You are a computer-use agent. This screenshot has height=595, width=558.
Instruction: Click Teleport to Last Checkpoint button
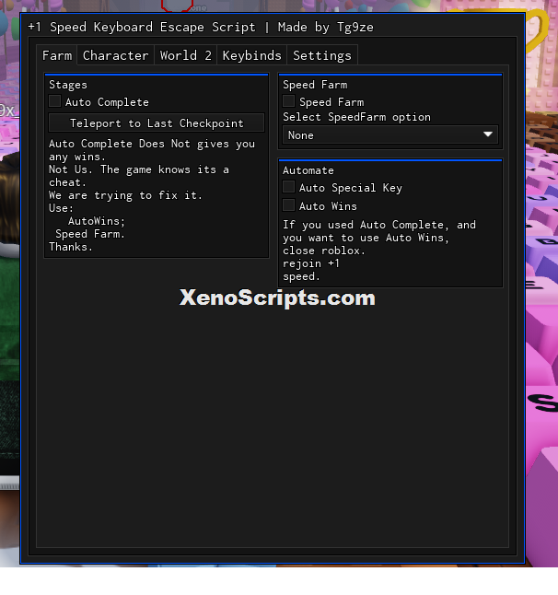(x=157, y=122)
